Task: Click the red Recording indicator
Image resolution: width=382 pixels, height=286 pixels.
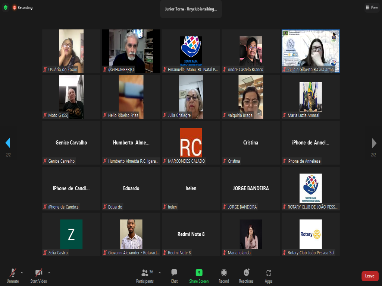Action: [x=22, y=7]
